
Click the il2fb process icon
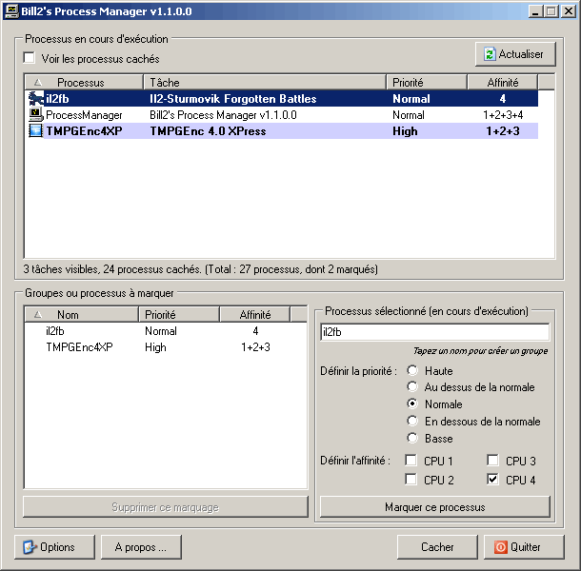coord(36,99)
